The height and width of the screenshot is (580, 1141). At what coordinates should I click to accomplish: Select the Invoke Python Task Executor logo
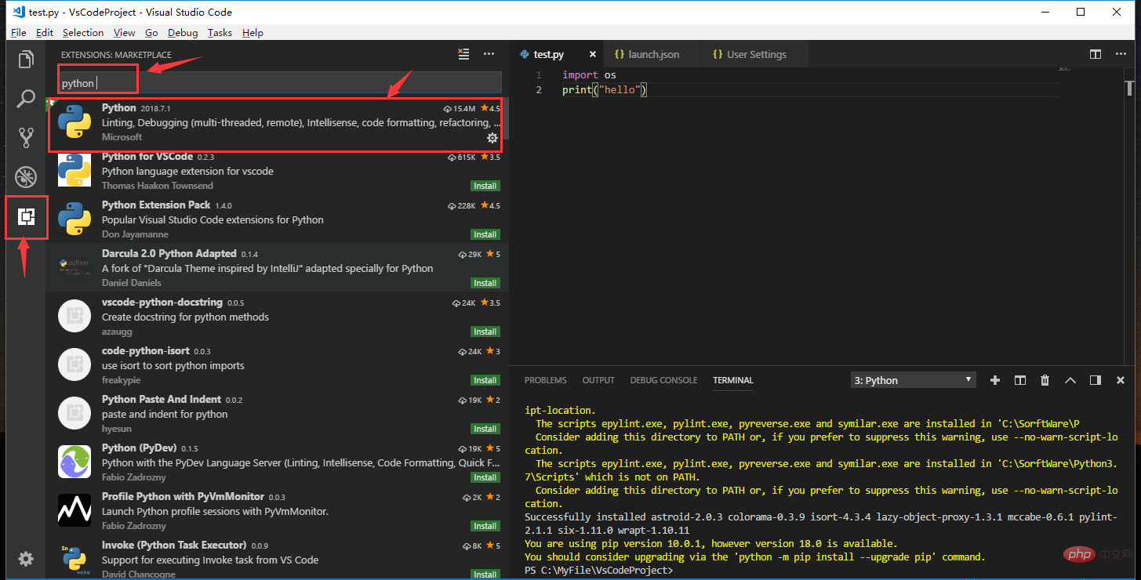(74, 559)
